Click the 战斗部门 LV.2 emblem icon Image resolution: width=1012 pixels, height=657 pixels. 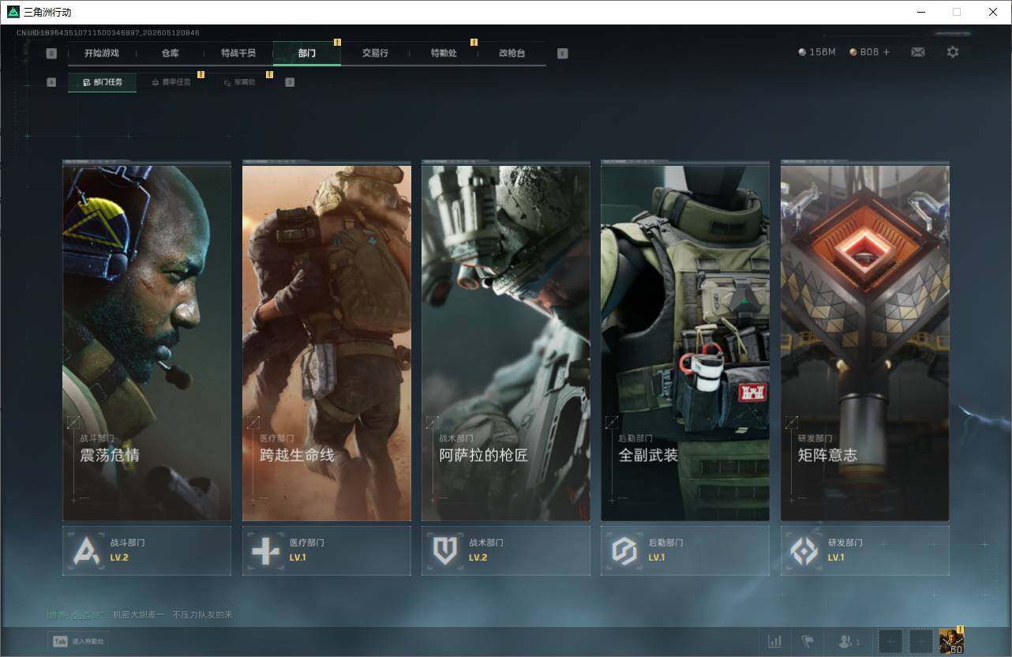tap(87, 550)
